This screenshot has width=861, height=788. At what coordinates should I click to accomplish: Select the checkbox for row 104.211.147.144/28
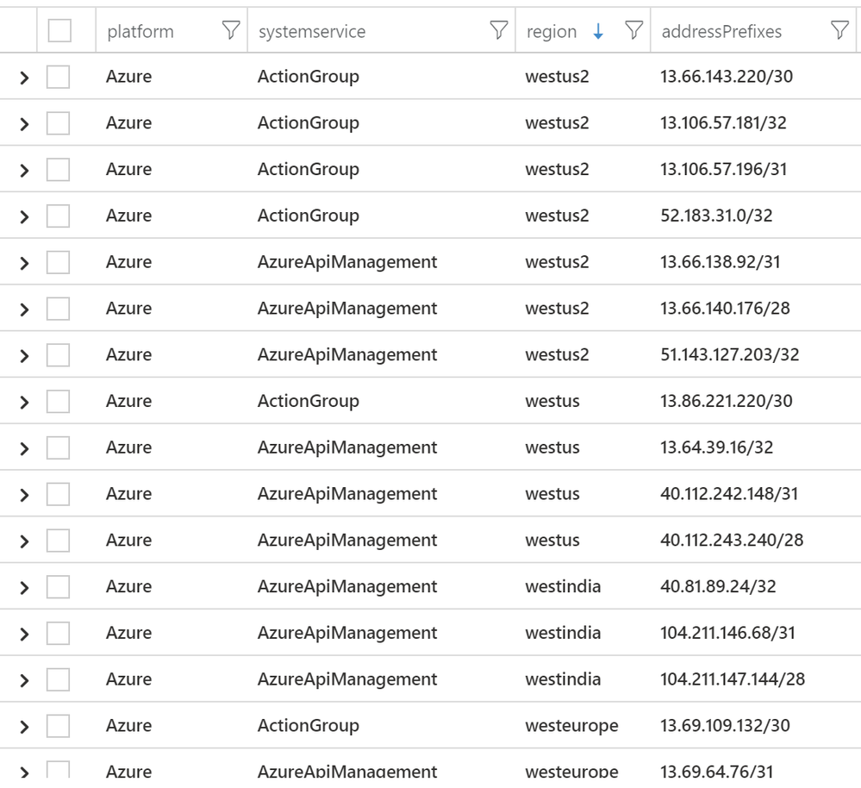point(59,680)
